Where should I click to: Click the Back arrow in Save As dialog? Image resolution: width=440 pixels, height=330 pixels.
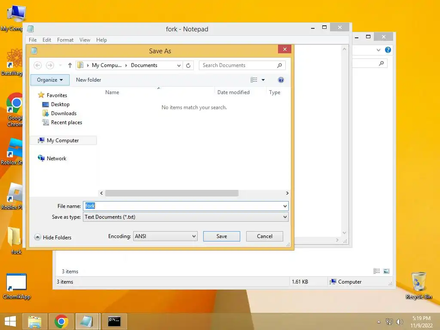38,65
